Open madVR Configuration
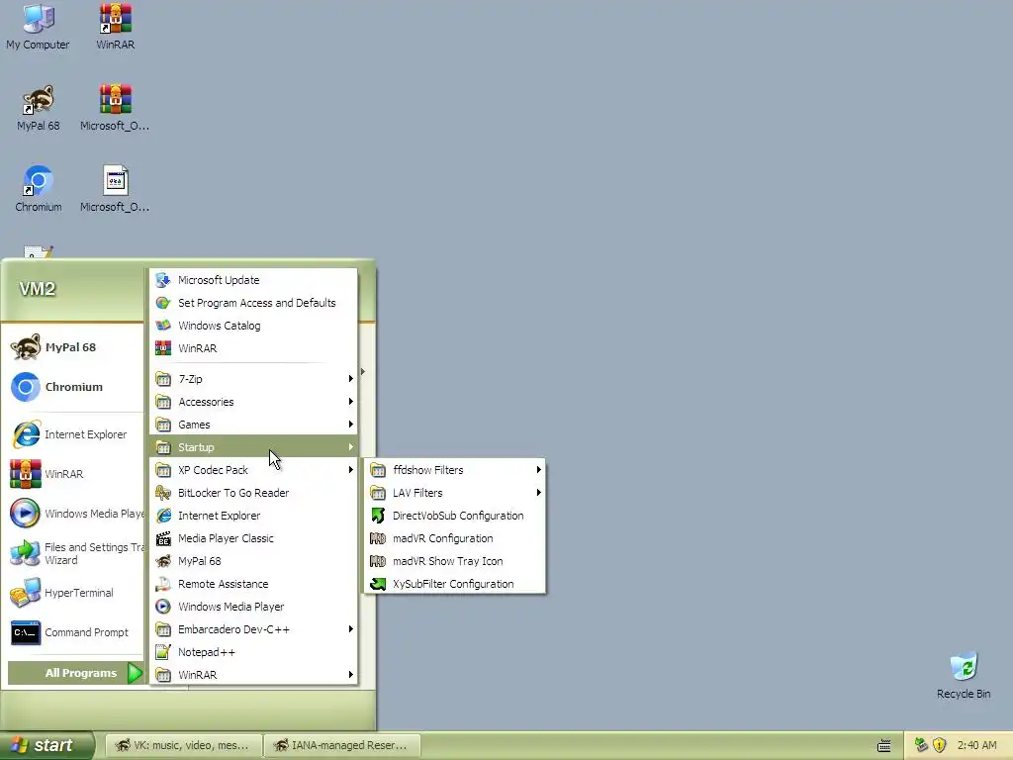 point(455,538)
